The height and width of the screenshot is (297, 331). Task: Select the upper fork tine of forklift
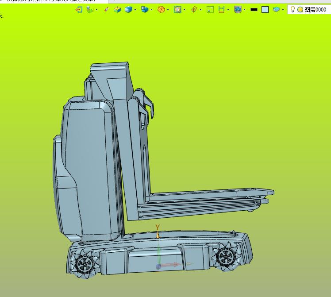[211, 195]
